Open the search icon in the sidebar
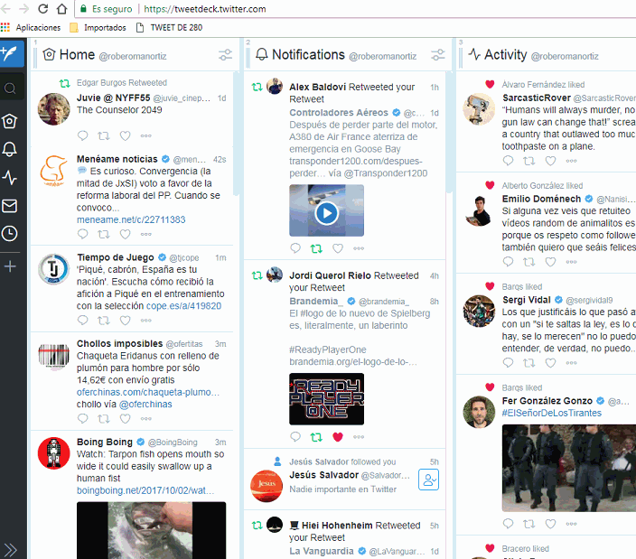Screen dimensions: 636x559 [10, 88]
